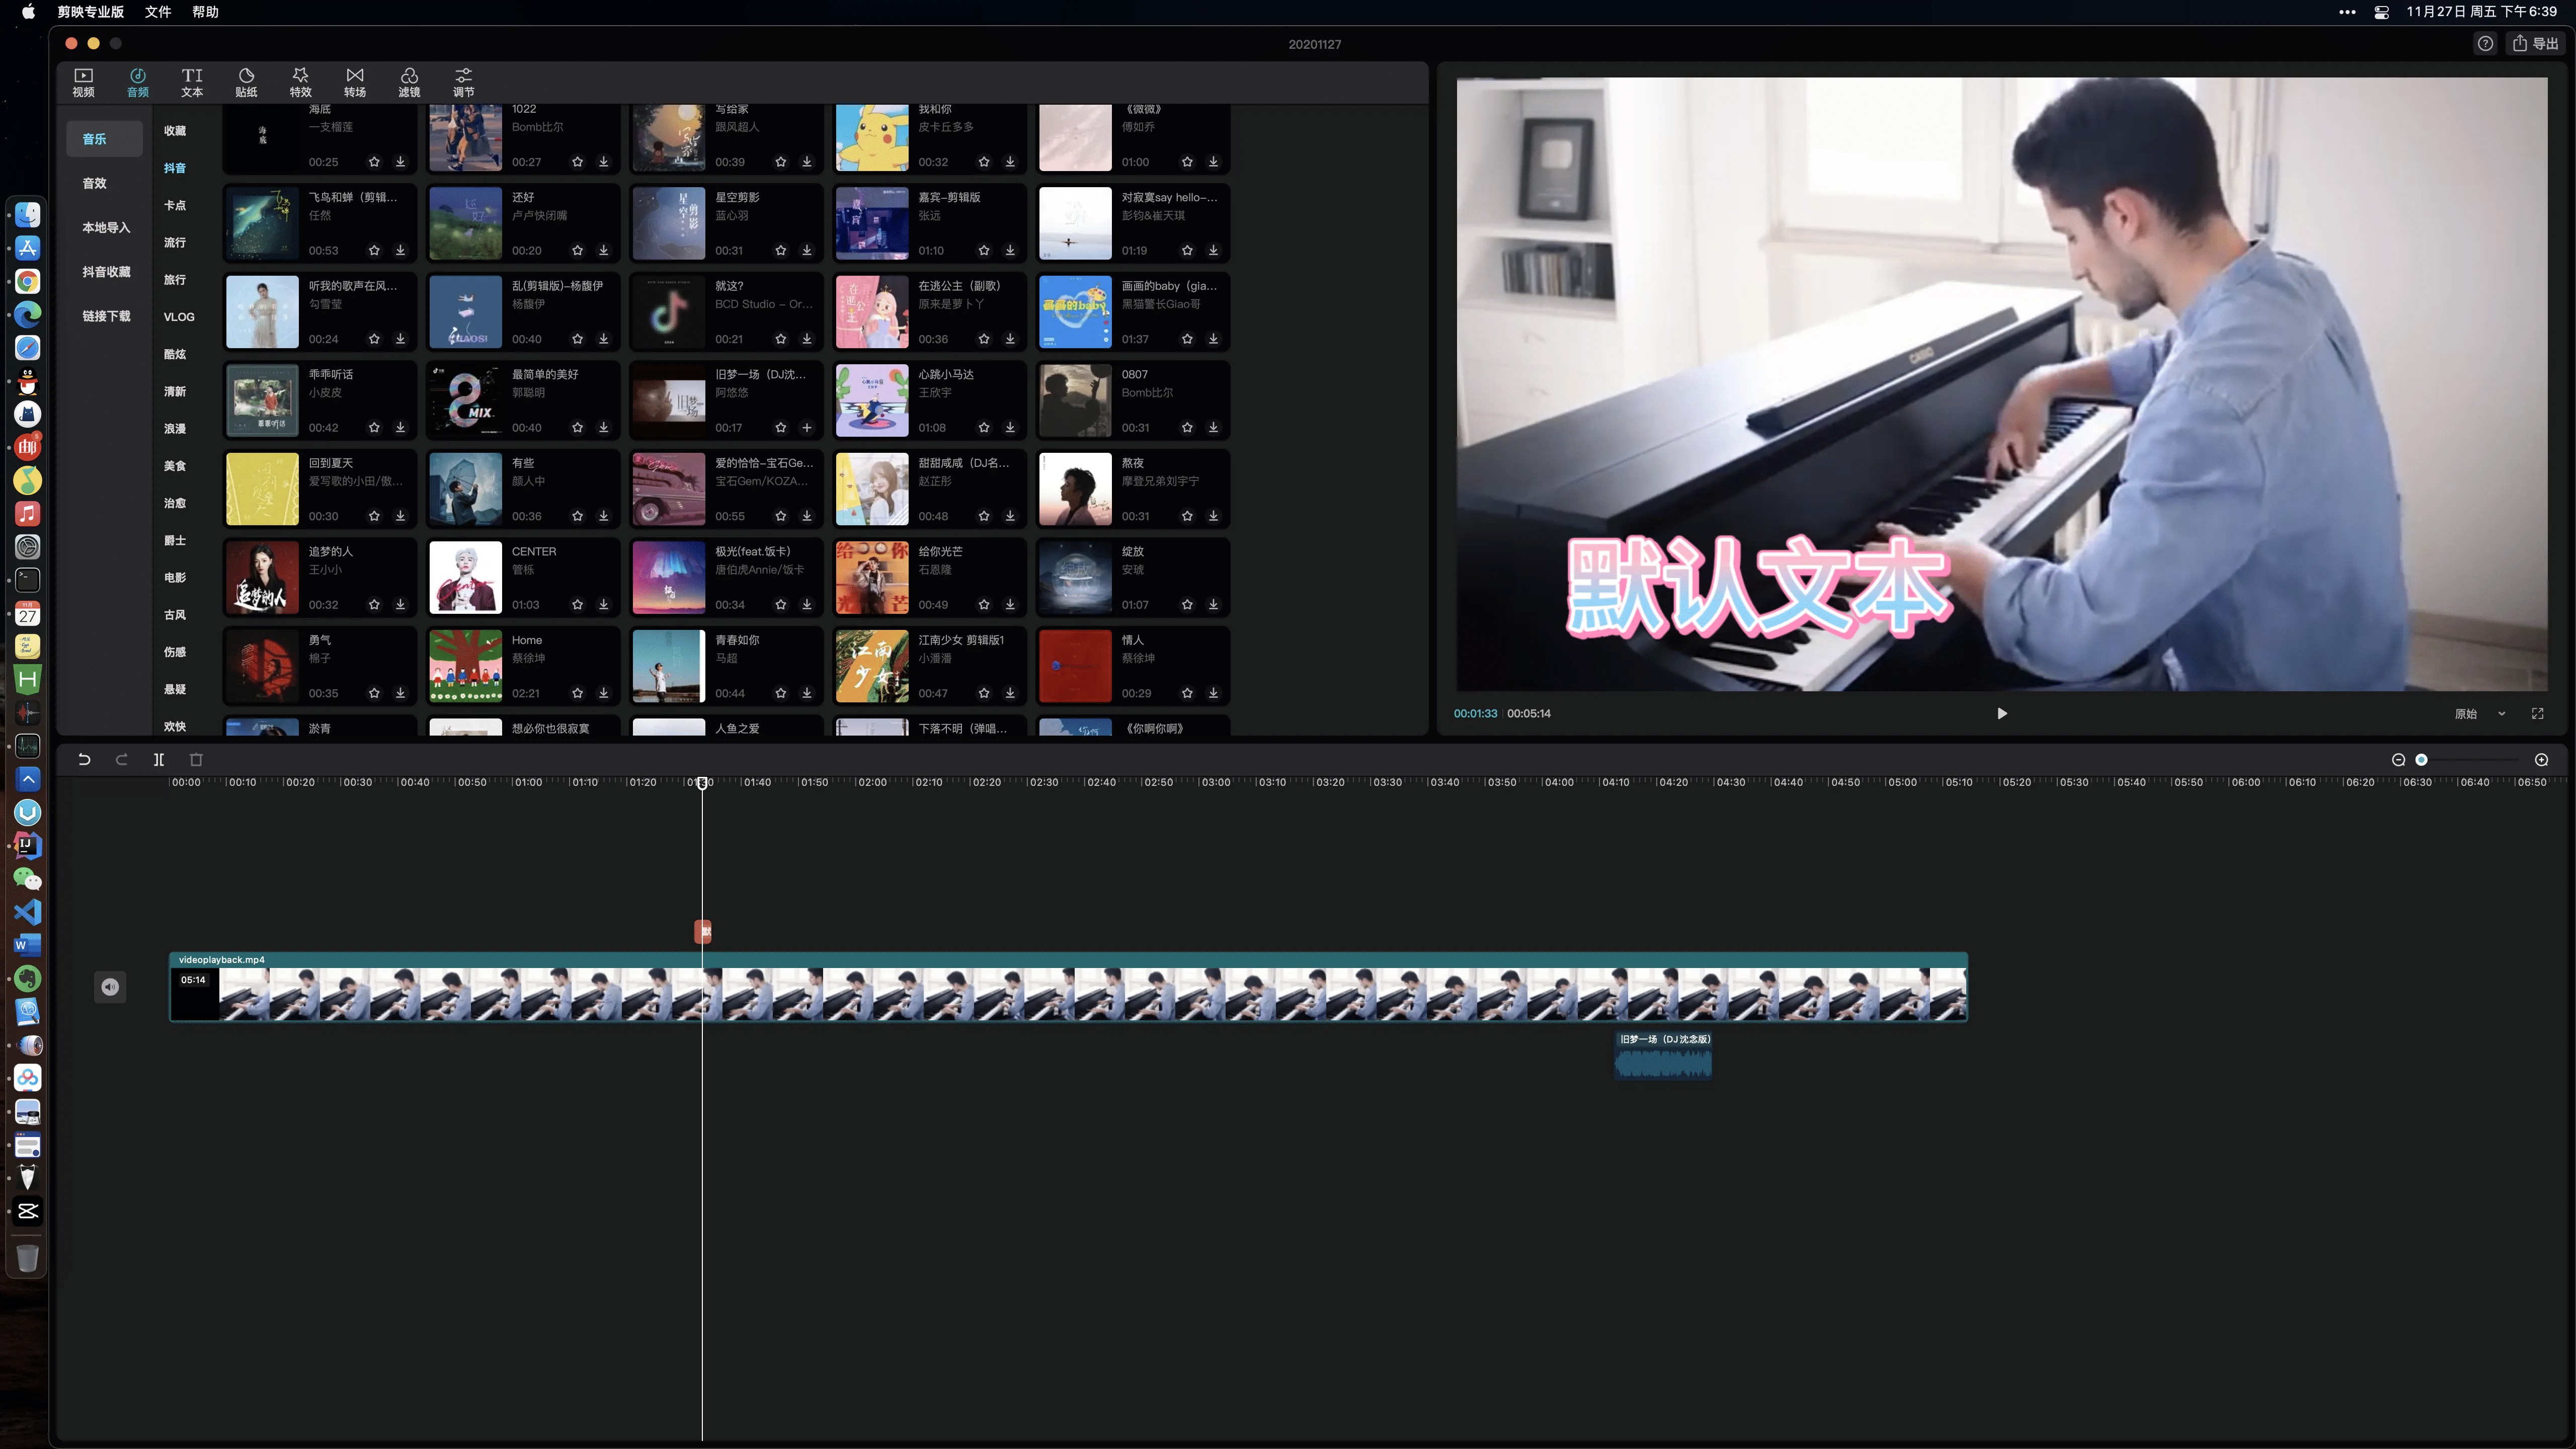Open the 转场 transitions panel
The height and width of the screenshot is (1449, 2576).
(354, 82)
